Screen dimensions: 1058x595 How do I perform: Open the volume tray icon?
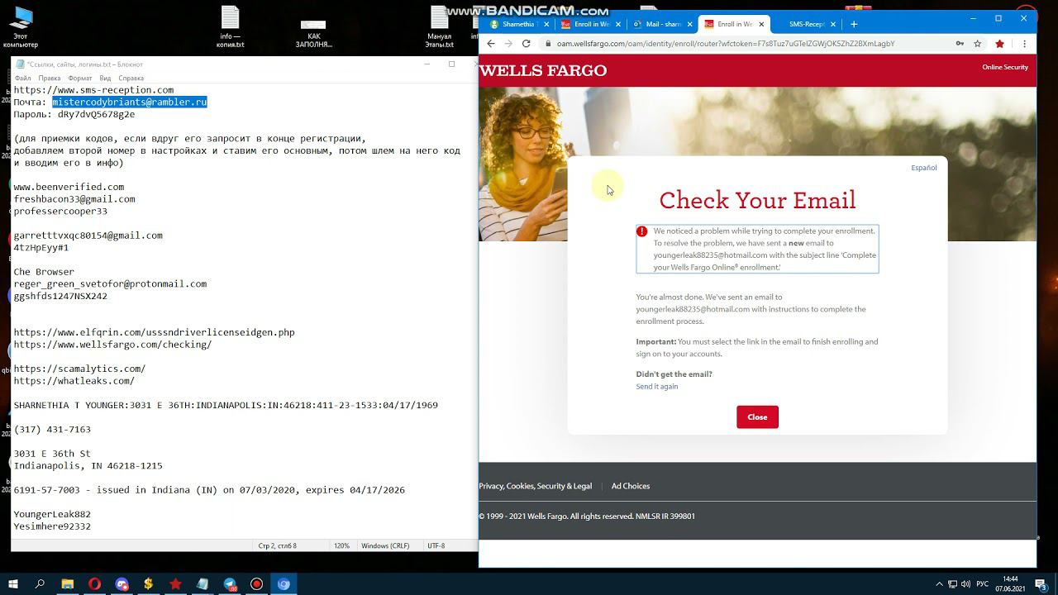tap(965, 584)
